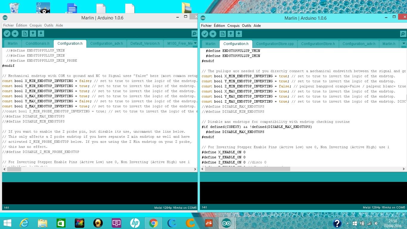The width and height of the screenshot is (407, 229).
Task: Switch to the ConfigurationStore.cpp tab
Action: [x=275, y=44]
